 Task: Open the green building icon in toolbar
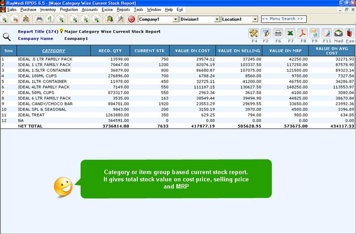pyautogui.click(x=110, y=19)
